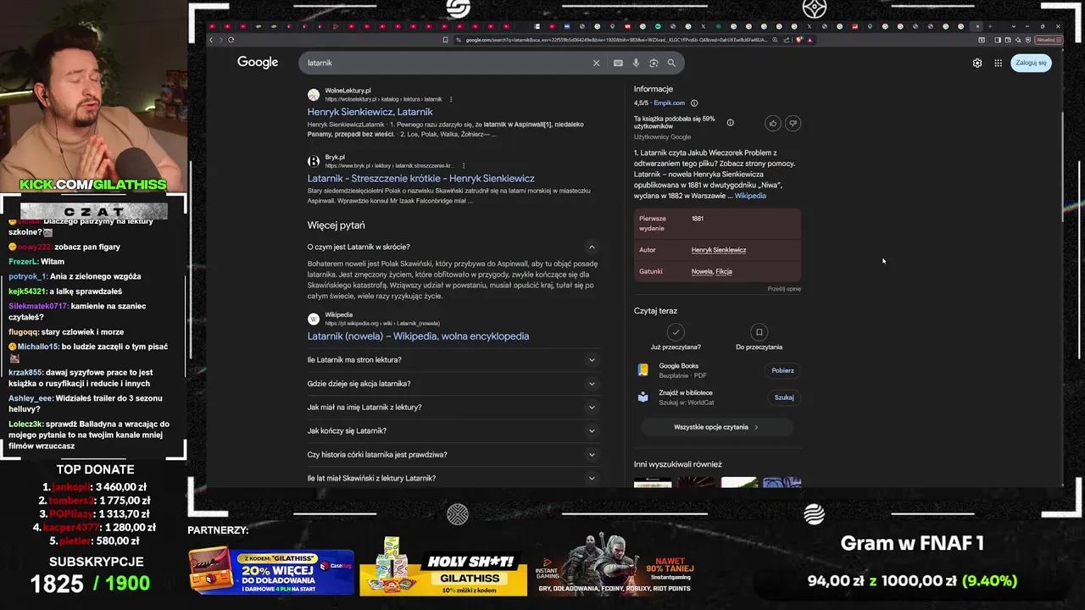
Task: Click the Brave shield icon in address bar
Action: pyautogui.click(x=799, y=40)
